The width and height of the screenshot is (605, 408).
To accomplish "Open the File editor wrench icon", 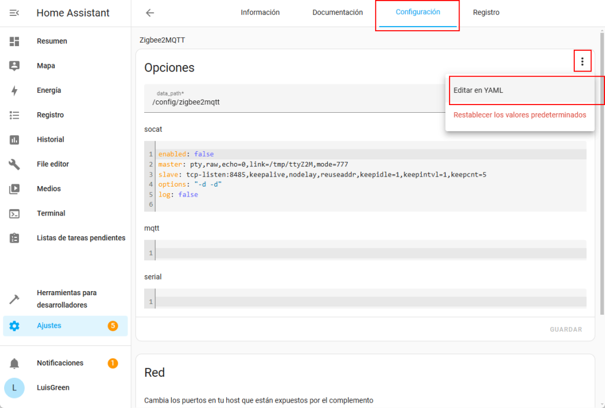I will pos(14,164).
